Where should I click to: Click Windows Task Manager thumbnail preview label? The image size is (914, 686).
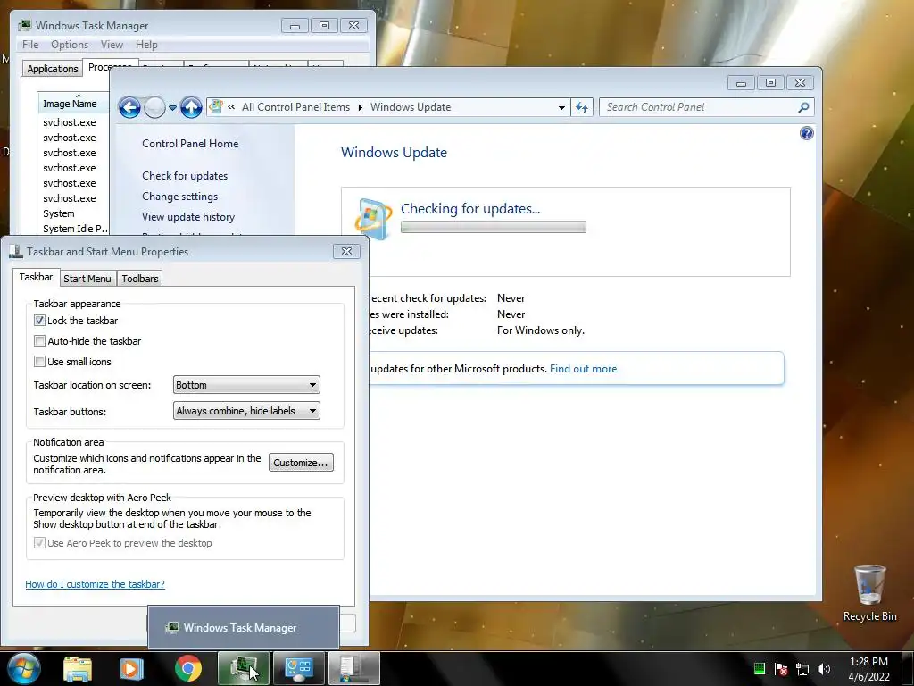[x=239, y=628]
